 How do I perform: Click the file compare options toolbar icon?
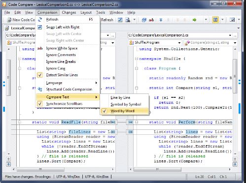(x=128, y=20)
